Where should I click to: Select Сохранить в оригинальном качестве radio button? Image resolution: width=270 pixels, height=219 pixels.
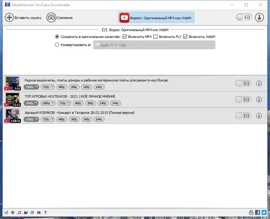(57, 37)
